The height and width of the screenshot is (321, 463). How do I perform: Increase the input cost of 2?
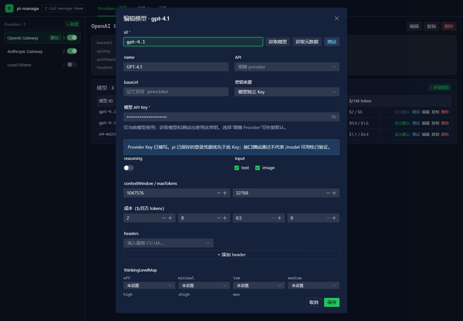coord(170,218)
